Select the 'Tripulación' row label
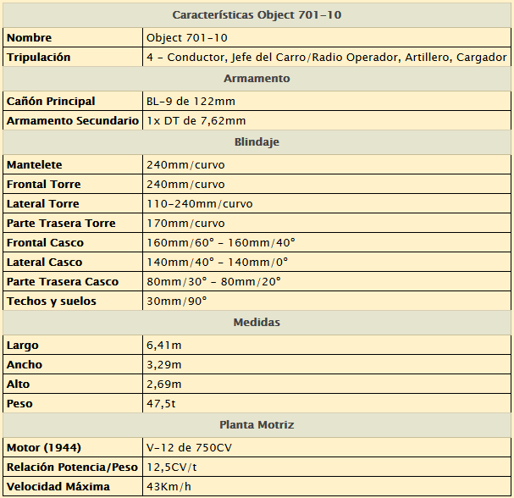This screenshot has width=514, height=498. point(39,57)
